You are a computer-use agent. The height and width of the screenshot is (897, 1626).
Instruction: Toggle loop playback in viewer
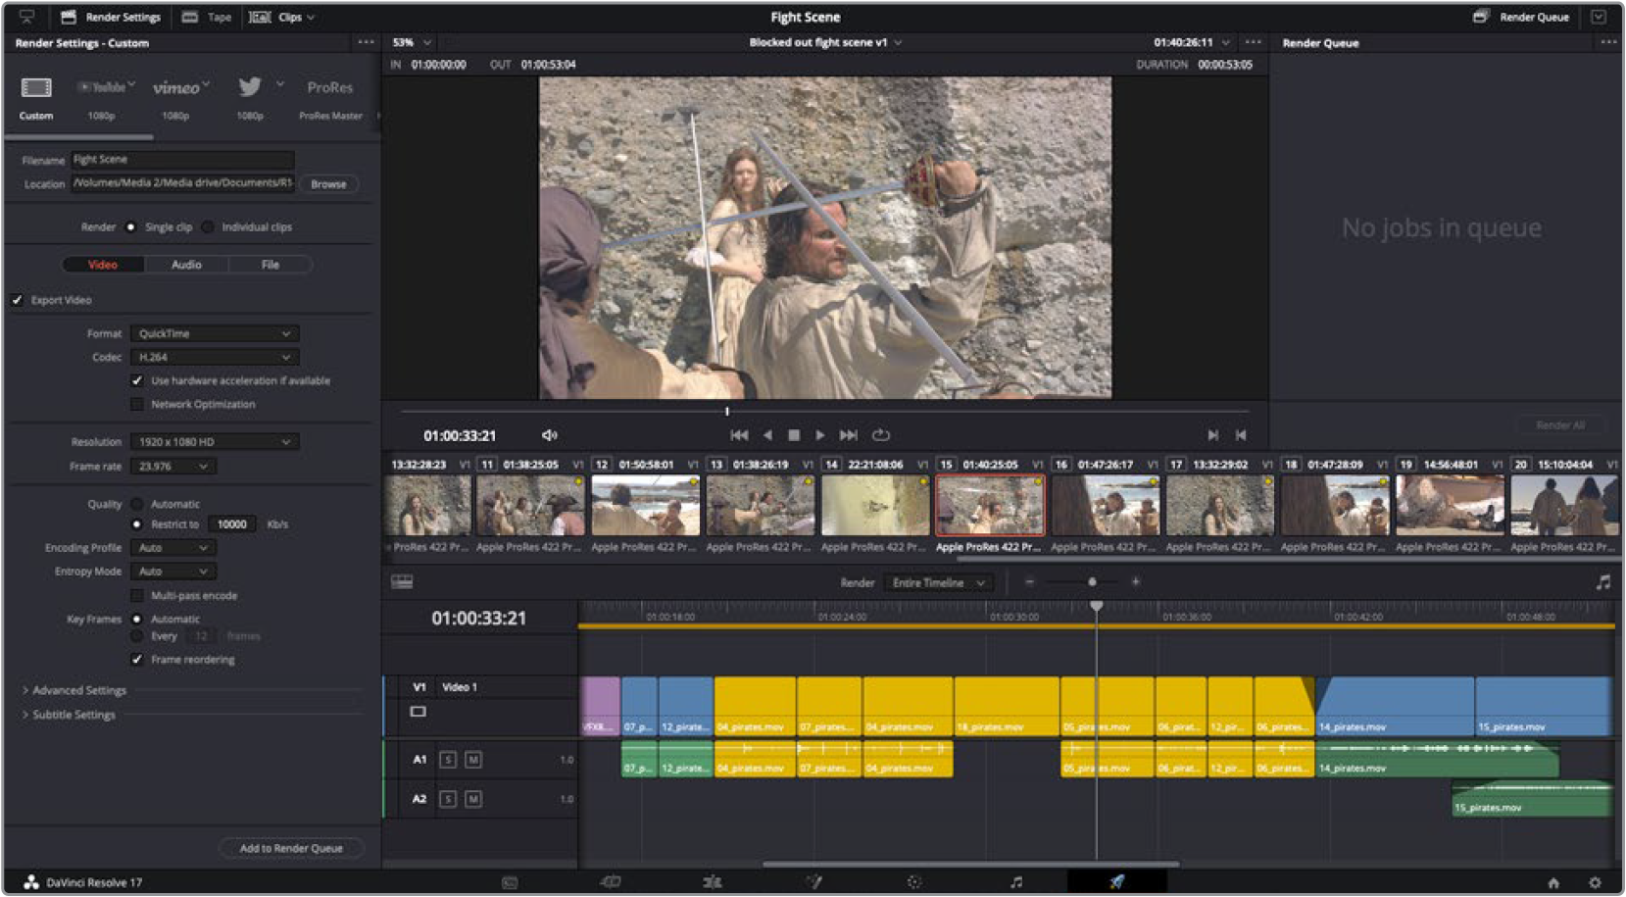881,435
